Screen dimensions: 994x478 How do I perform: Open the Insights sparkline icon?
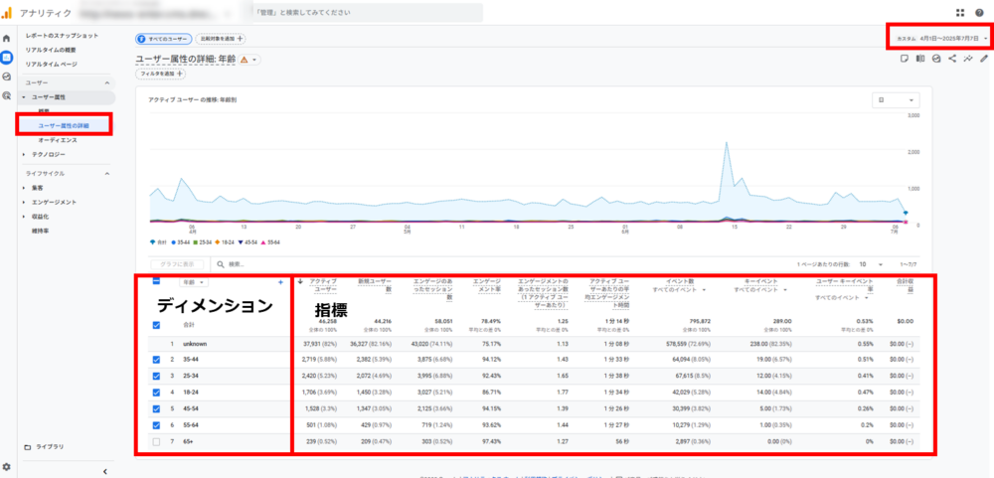pos(968,59)
